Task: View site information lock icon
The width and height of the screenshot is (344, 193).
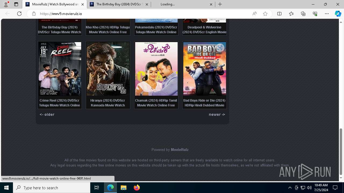Action: [34, 14]
